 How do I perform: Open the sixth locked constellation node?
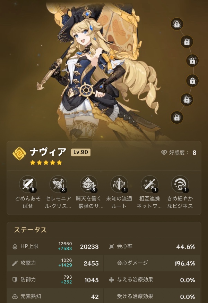coord(177,117)
